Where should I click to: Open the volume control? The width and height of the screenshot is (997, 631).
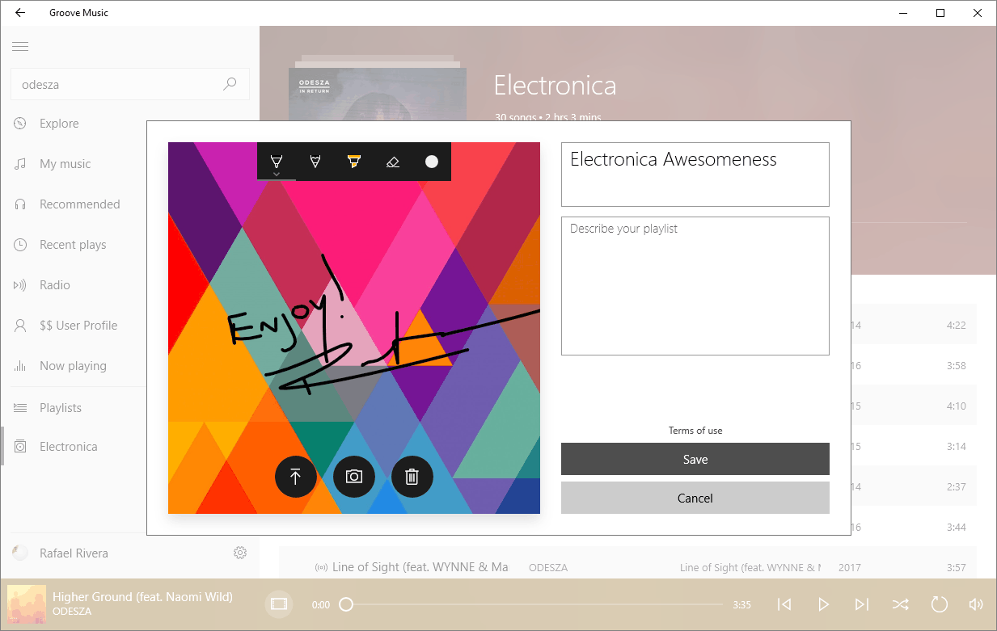(x=976, y=604)
